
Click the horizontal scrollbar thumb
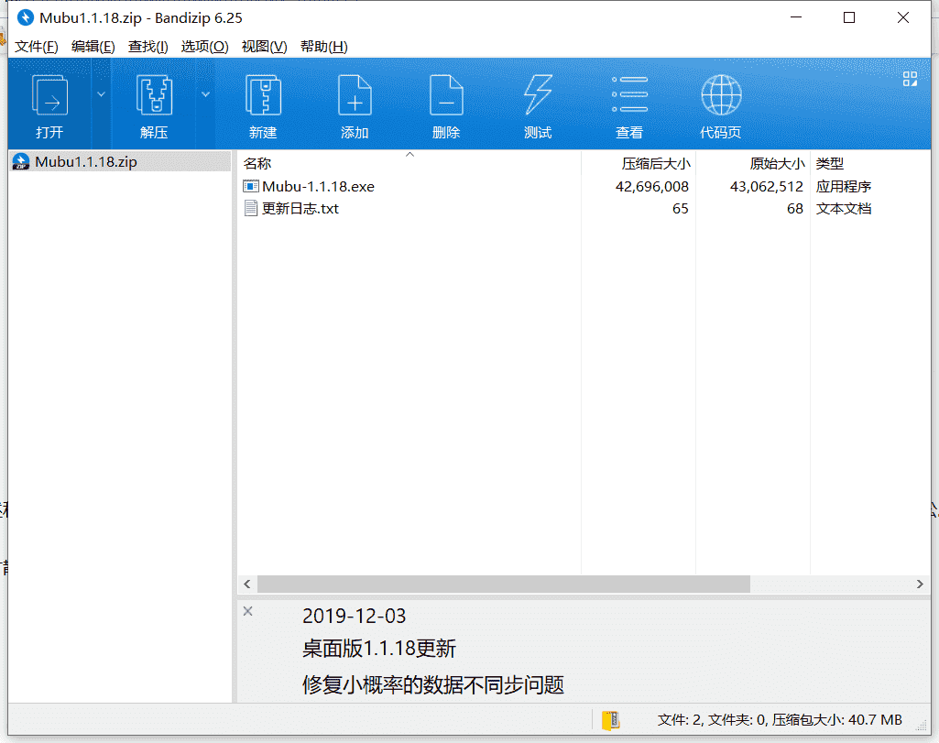point(504,584)
